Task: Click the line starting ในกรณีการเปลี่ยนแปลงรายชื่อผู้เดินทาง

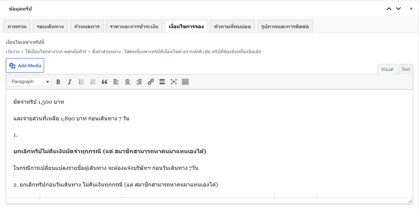Action: 106,168
